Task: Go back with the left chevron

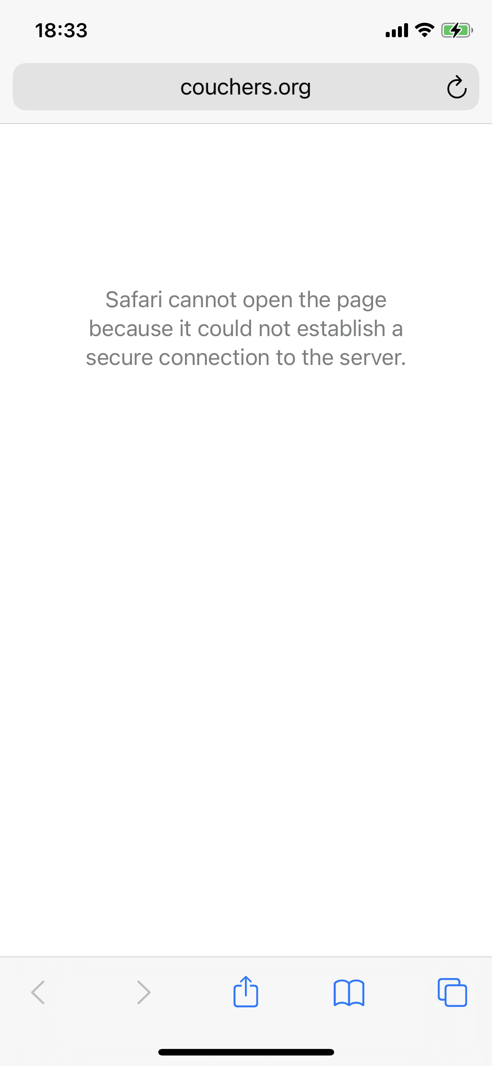Action: 38,992
